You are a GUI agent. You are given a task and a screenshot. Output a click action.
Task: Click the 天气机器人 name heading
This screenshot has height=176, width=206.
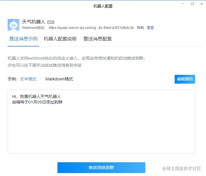pos(34,22)
